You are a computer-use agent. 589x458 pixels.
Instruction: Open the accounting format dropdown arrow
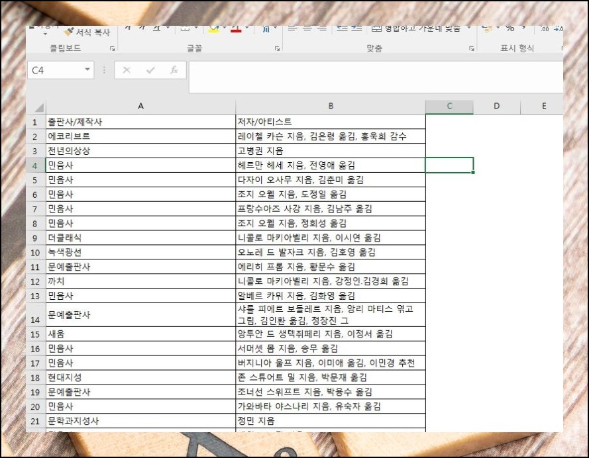[x=498, y=27]
